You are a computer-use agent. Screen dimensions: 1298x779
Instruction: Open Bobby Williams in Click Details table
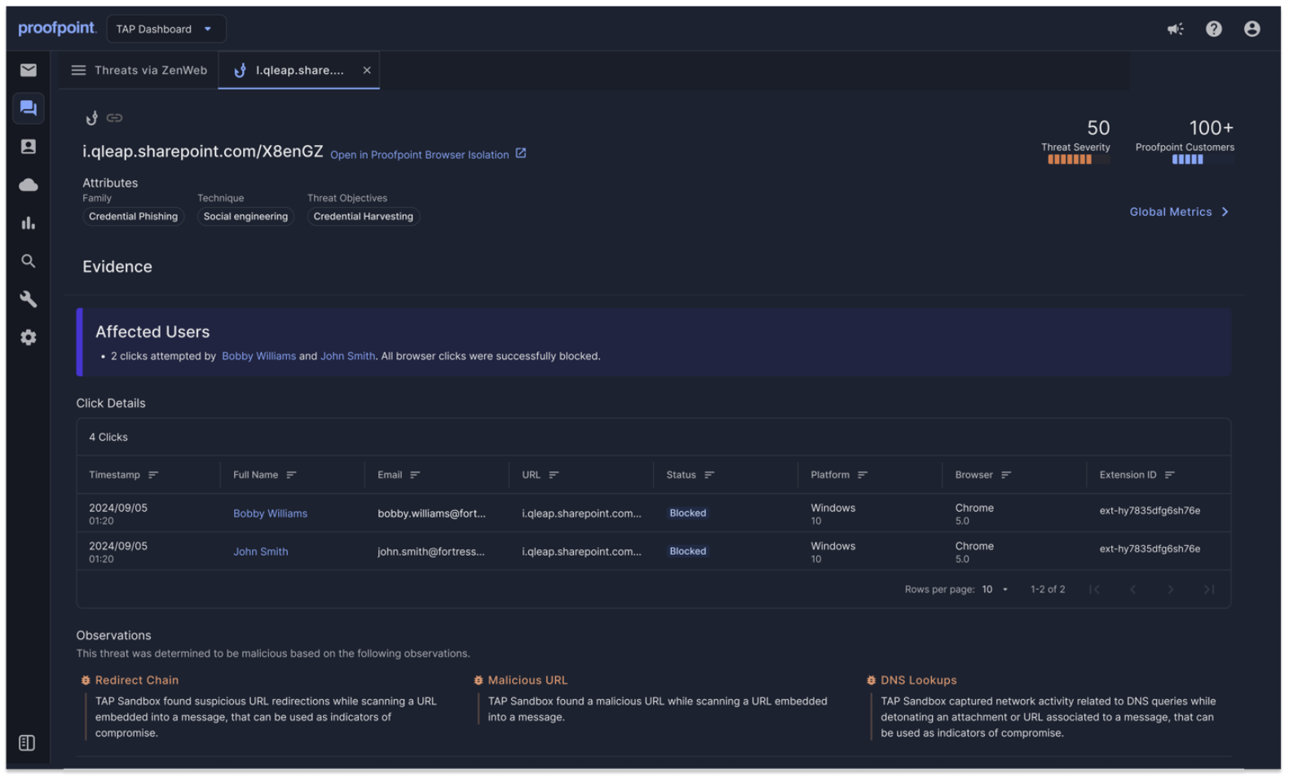point(270,514)
